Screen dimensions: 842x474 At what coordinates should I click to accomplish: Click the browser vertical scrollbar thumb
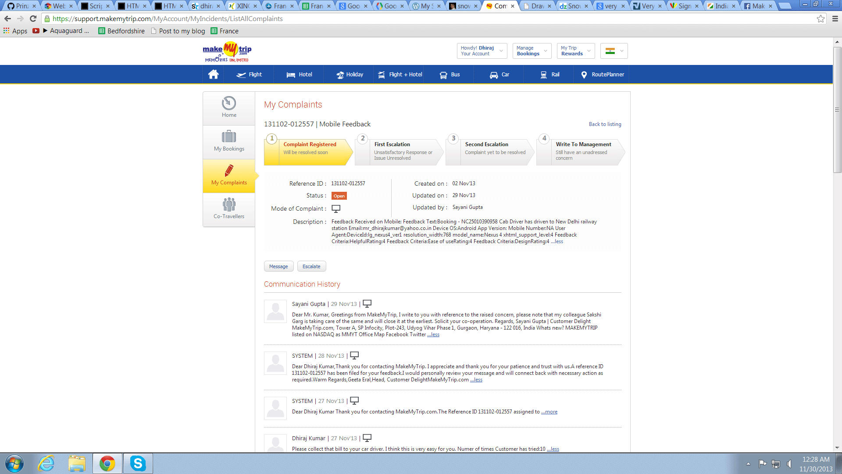[837, 110]
